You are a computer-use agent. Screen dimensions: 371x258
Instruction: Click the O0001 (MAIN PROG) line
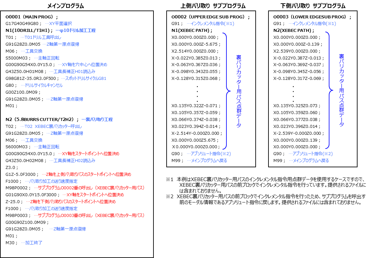click(x=32, y=17)
